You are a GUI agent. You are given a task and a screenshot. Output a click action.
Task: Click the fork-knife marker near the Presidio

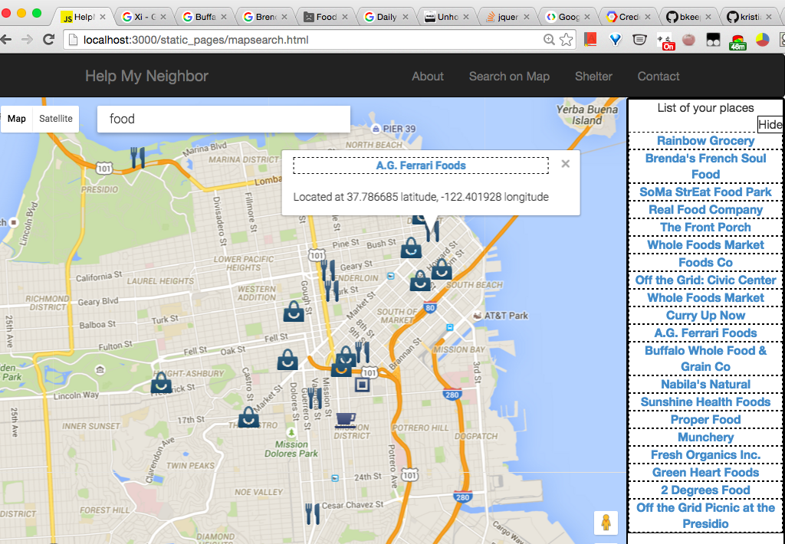(137, 157)
